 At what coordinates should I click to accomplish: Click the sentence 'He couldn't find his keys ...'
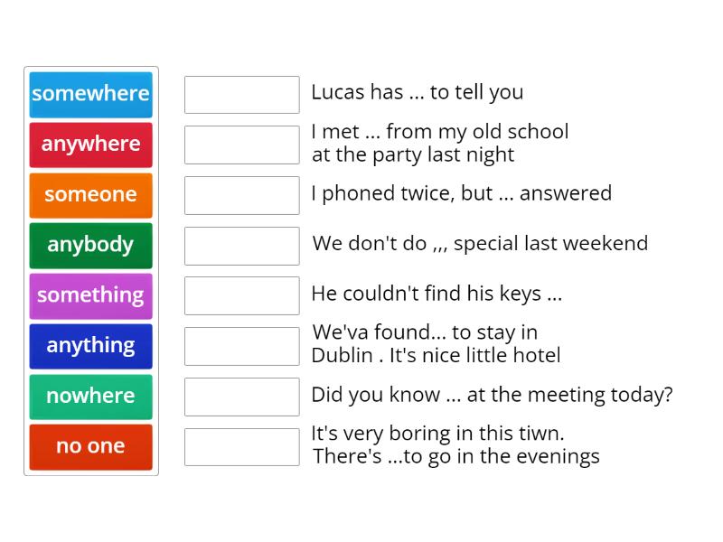(437, 294)
